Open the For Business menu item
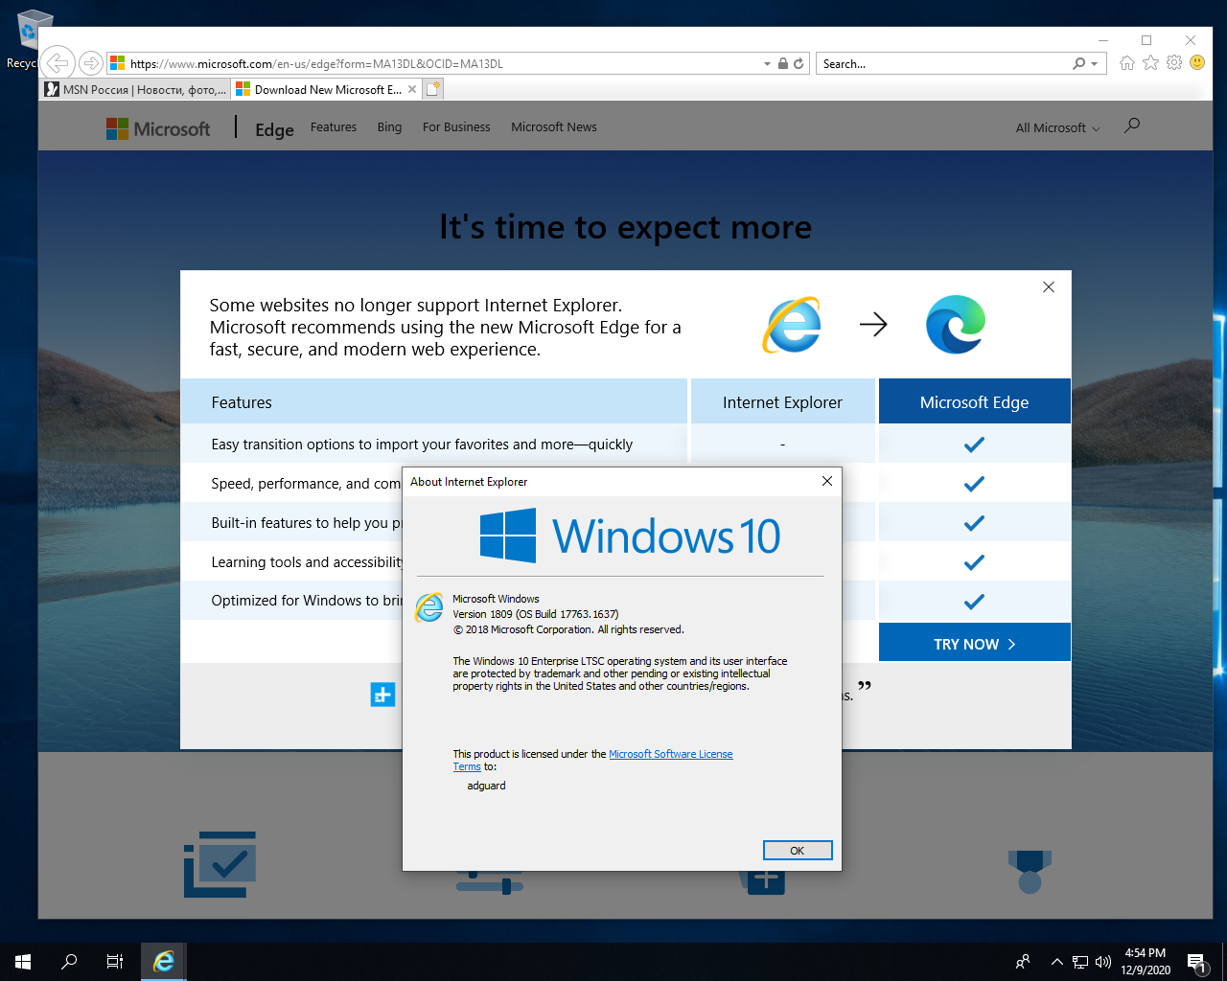The width and height of the screenshot is (1227, 981). pos(456,127)
